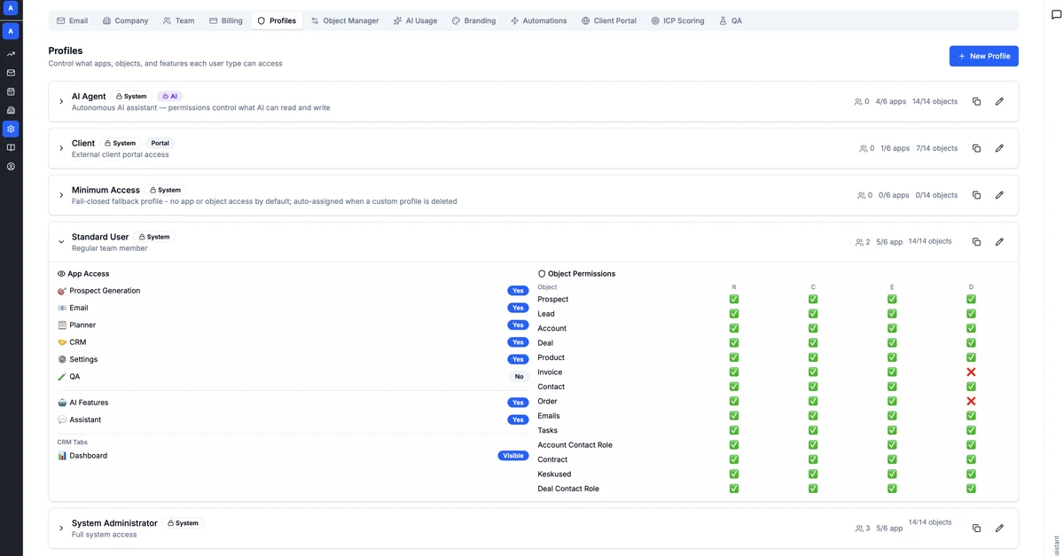
Task: Open the mail icon in sidebar
Action: click(11, 73)
